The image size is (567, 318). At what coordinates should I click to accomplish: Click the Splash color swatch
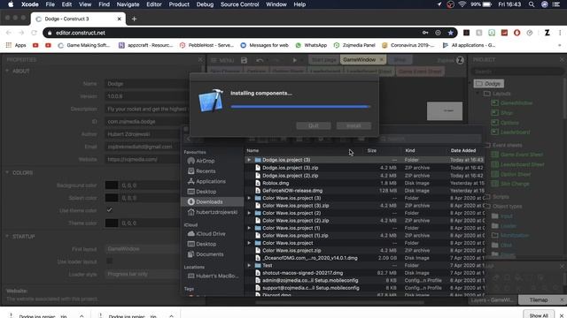pos(112,198)
